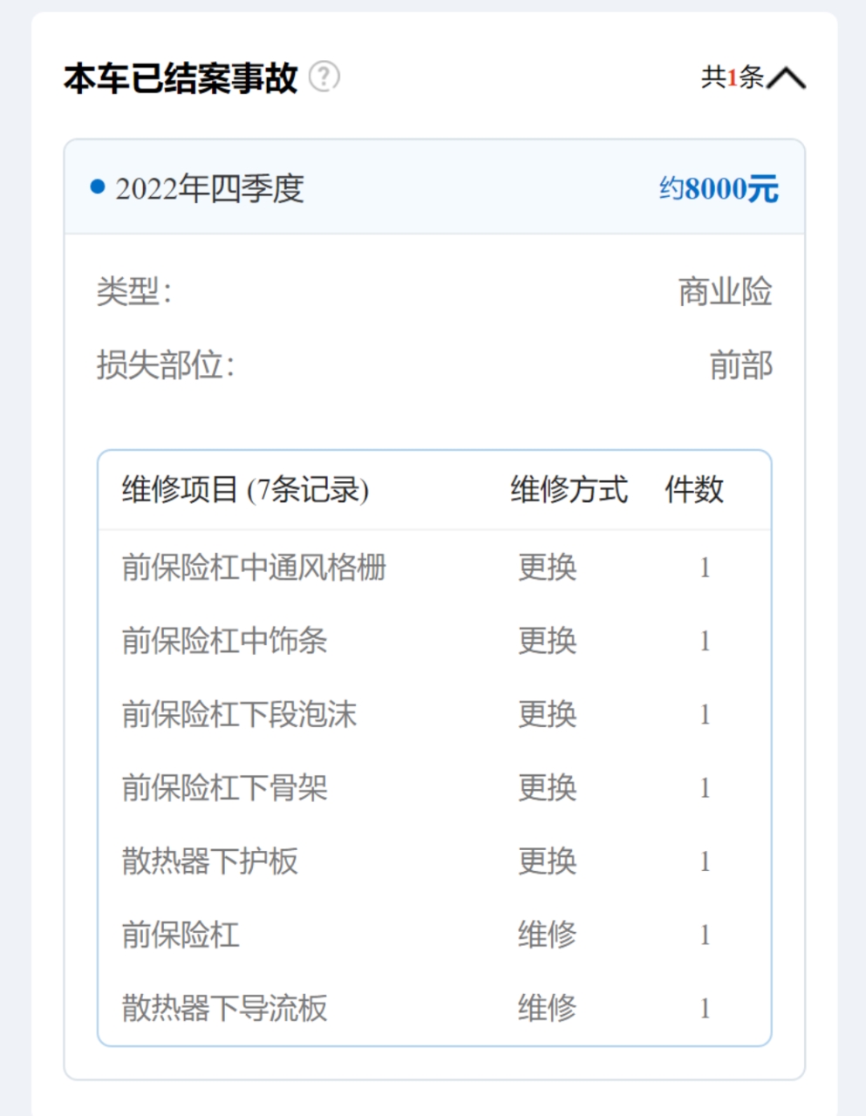Screen dimensions: 866x1116
Task: Select the 前保险杠中通风格栅 repair row
Action: (x=434, y=568)
